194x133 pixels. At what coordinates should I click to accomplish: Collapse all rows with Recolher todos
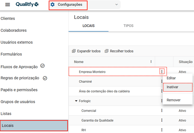pos(119,51)
